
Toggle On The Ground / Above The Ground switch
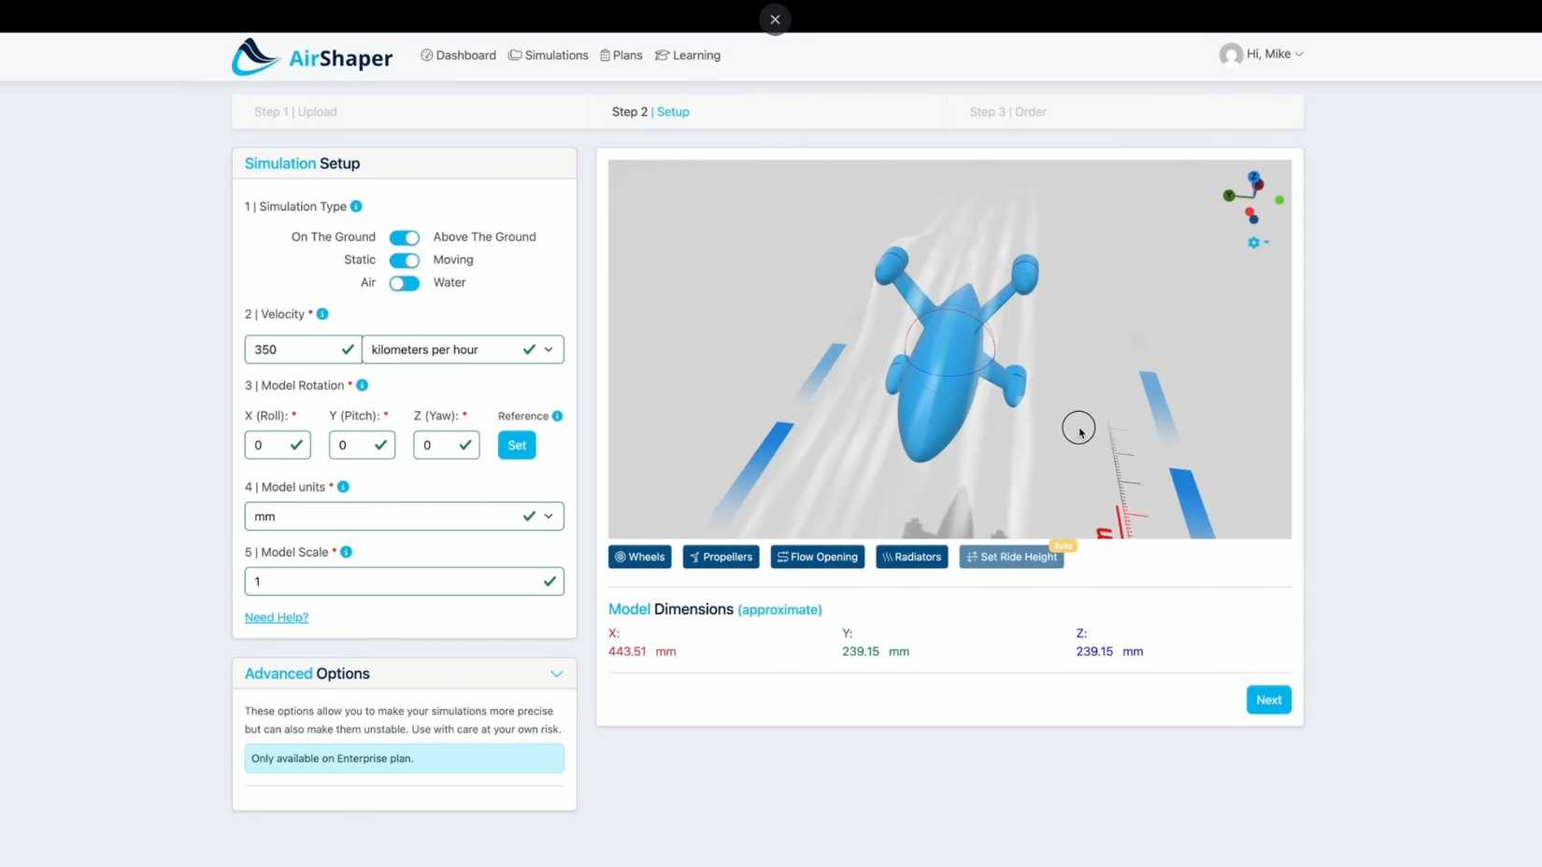click(x=405, y=237)
